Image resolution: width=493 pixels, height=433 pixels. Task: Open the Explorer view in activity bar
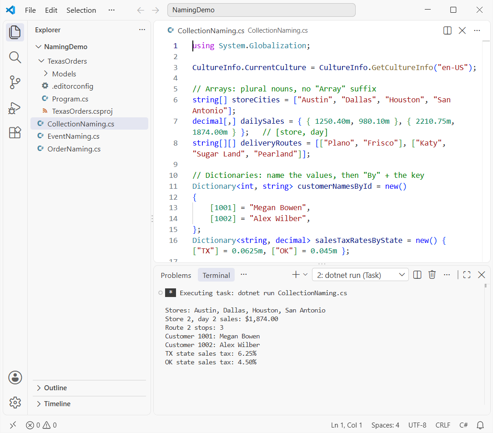coord(15,32)
